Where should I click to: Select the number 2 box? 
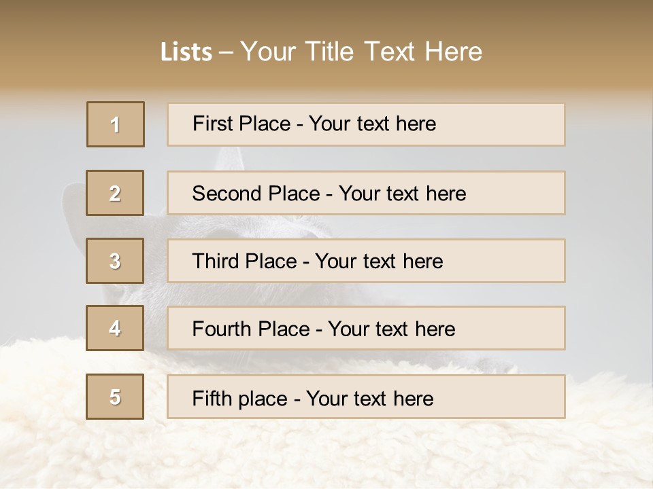[115, 193]
